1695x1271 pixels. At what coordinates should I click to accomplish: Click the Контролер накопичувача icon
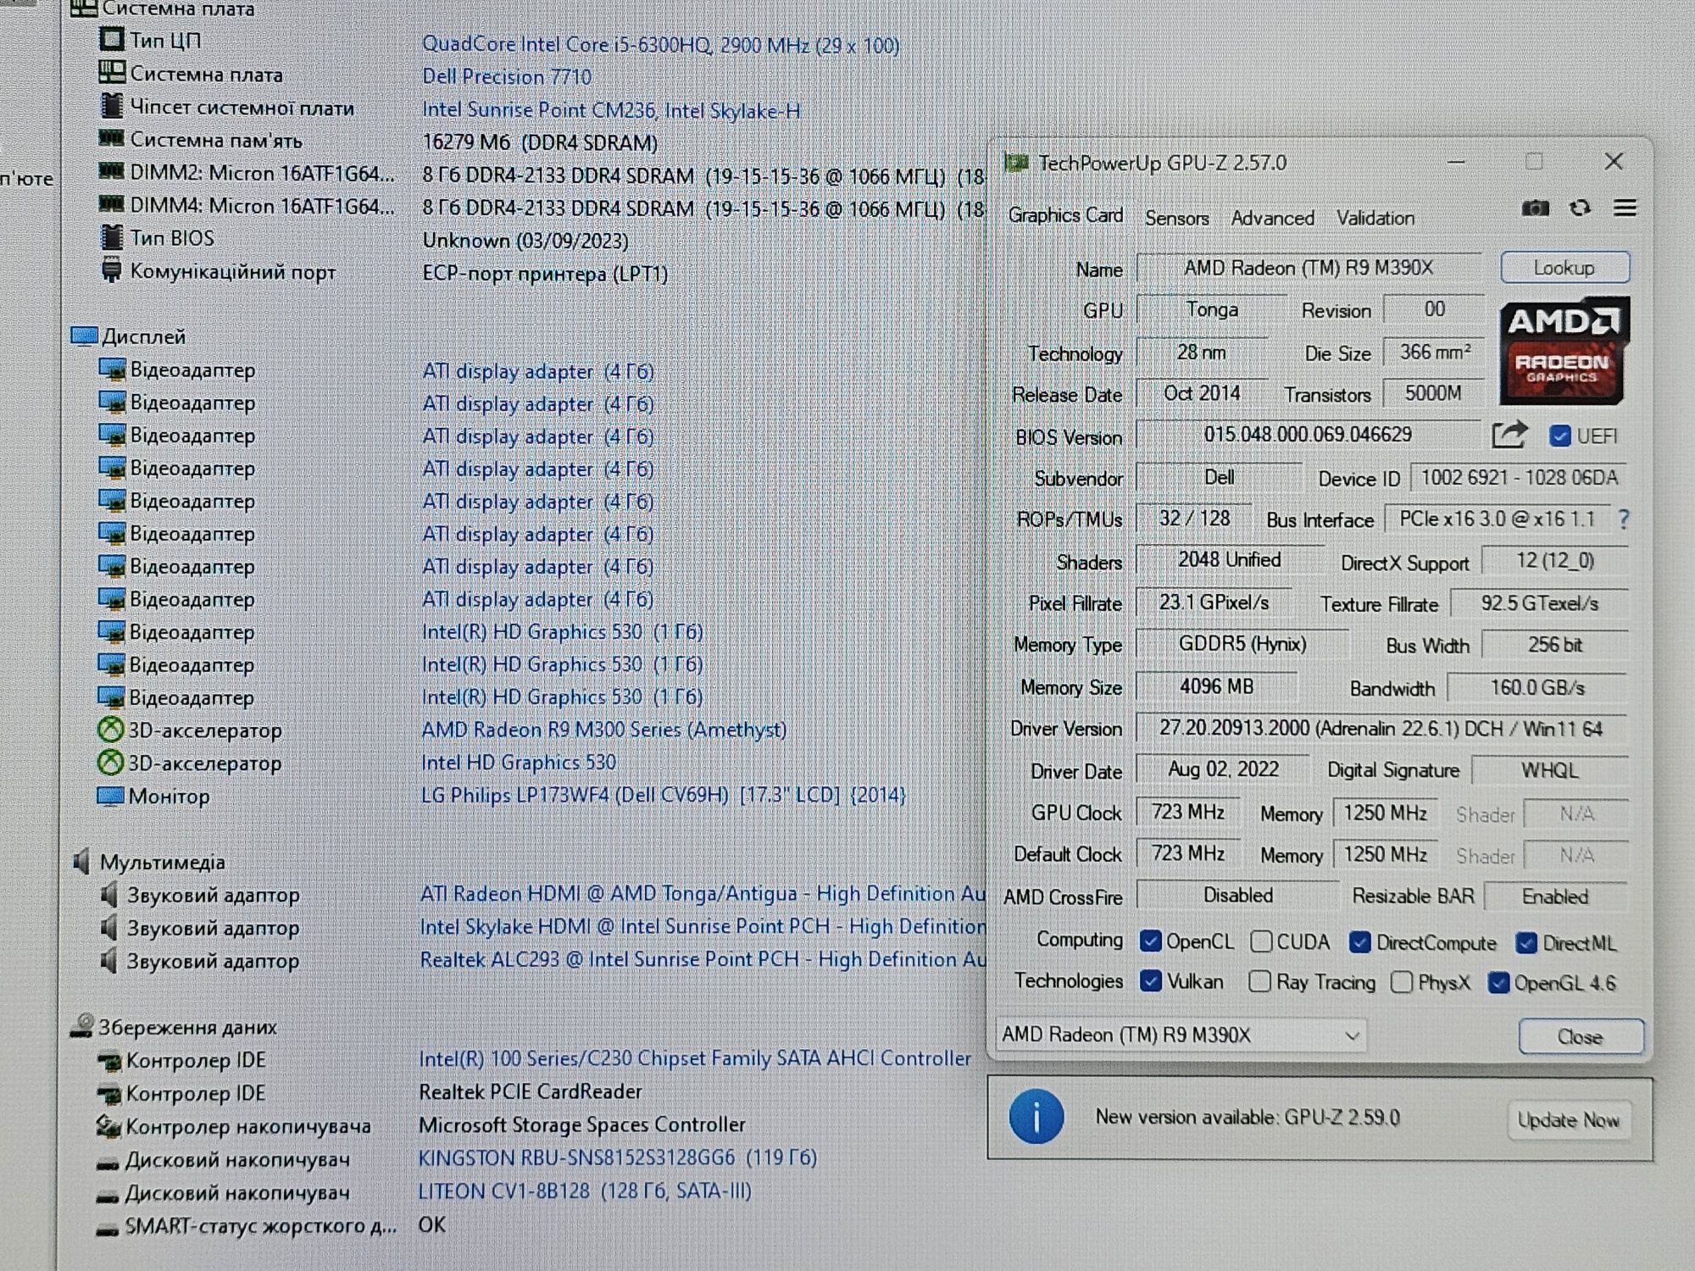pos(108,1126)
